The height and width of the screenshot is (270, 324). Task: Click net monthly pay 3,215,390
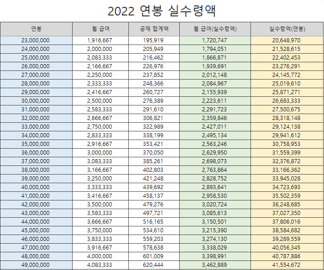click(x=215, y=230)
